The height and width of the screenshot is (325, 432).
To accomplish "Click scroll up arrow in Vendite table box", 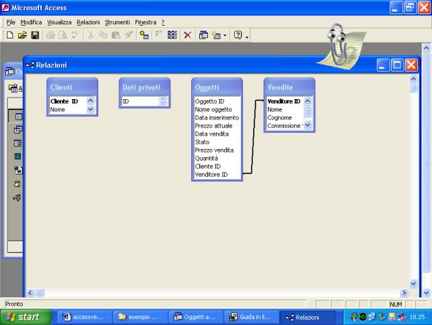I will tap(308, 101).
